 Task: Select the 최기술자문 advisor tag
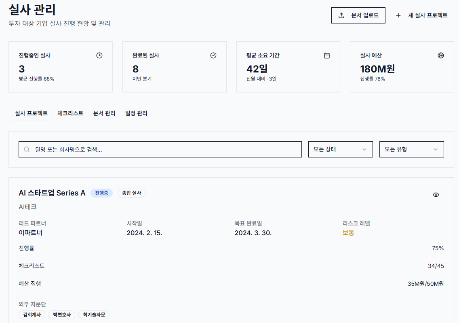(94, 315)
